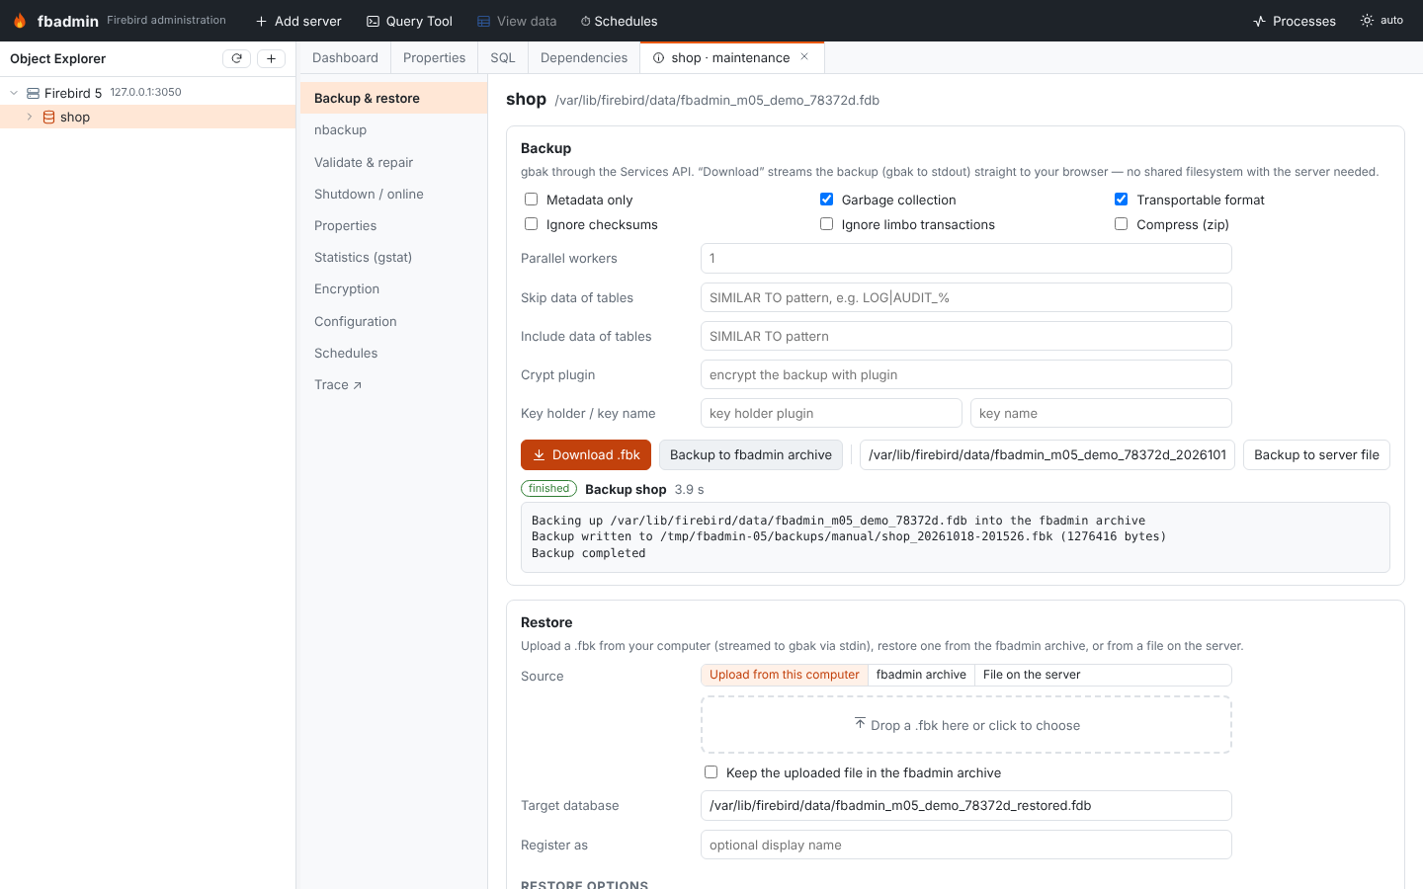Click the Object Explorer plus button
The height and width of the screenshot is (889, 1423).
tap(271, 58)
